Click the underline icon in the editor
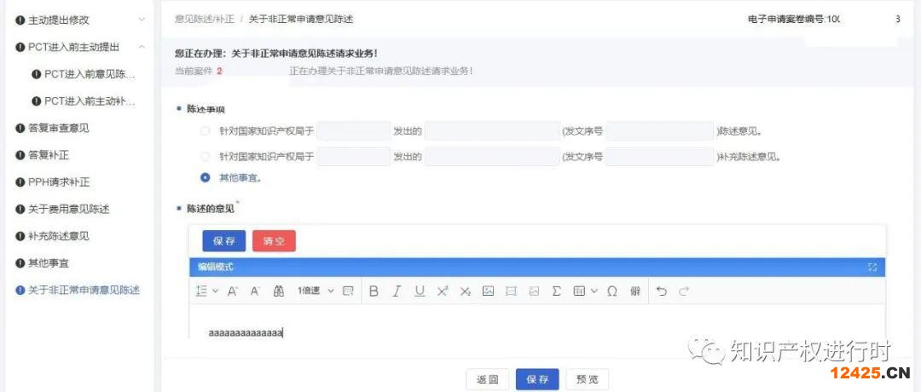 tap(420, 291)
